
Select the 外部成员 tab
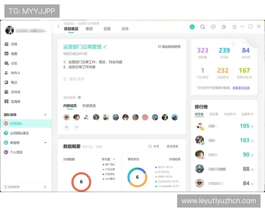tap(89, 106)
